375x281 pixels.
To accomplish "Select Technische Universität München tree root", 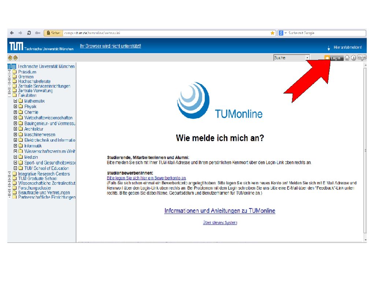I will (x=47, y=67).
